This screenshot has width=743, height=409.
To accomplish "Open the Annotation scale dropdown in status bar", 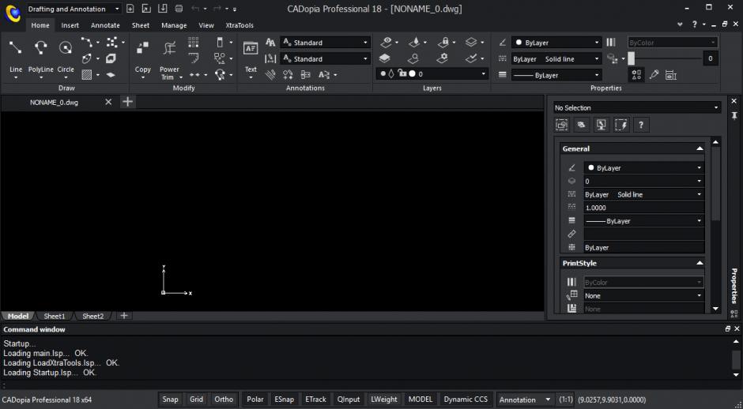I will 526,400.
